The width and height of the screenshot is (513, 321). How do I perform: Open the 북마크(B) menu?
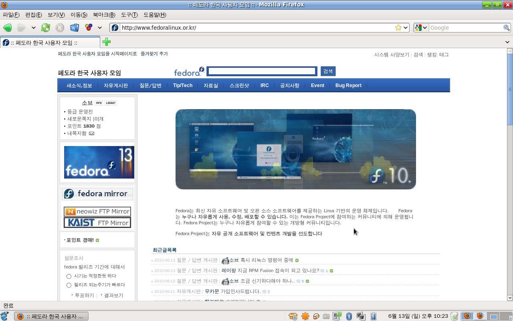[x=104, y=15]
